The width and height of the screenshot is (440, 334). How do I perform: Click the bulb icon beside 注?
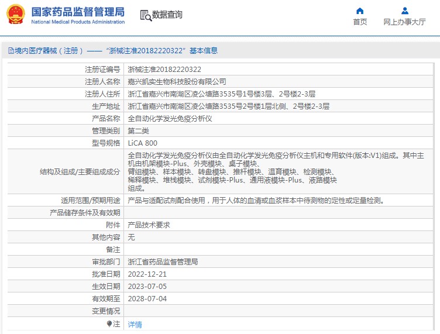pyautogui.click(x=109, y=323)
